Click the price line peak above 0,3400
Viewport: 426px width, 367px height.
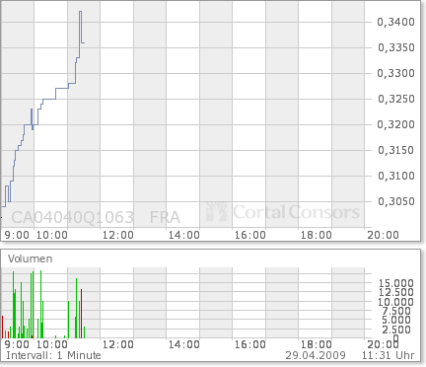click(x=81, y=12)
